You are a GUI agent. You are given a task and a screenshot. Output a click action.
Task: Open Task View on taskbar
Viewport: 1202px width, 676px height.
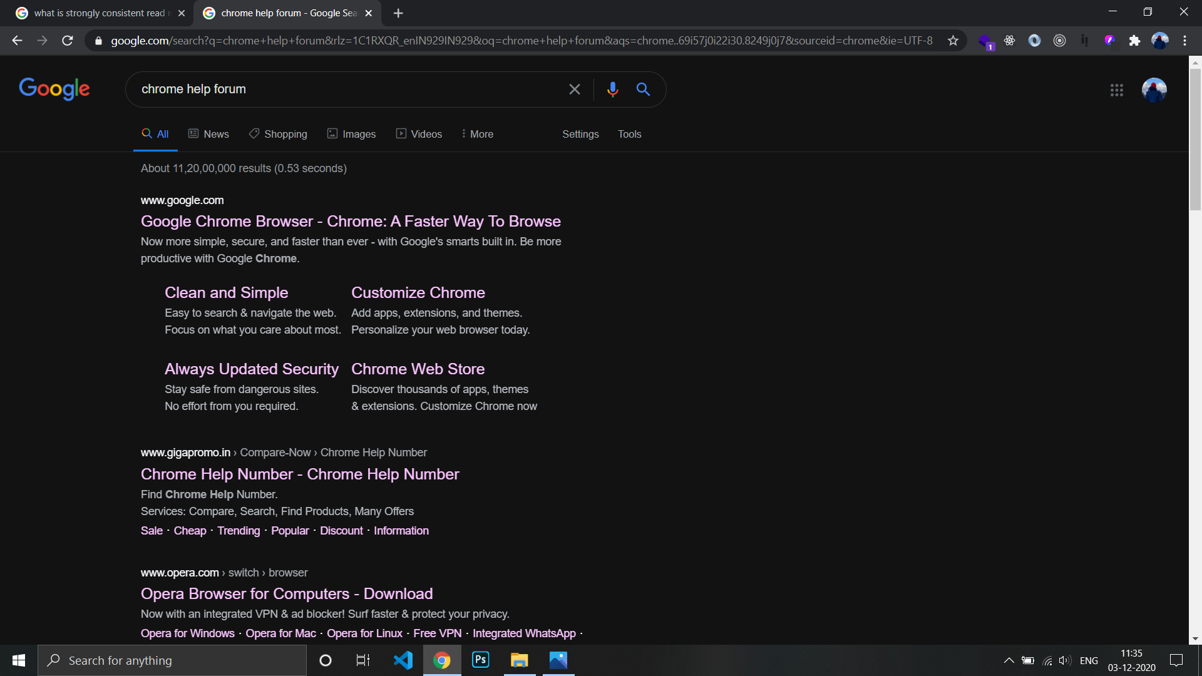363,660
